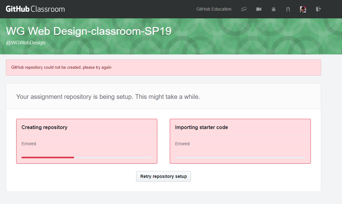
Task: Click the pull request icon in navbar
Action: [x=288, y=9]
